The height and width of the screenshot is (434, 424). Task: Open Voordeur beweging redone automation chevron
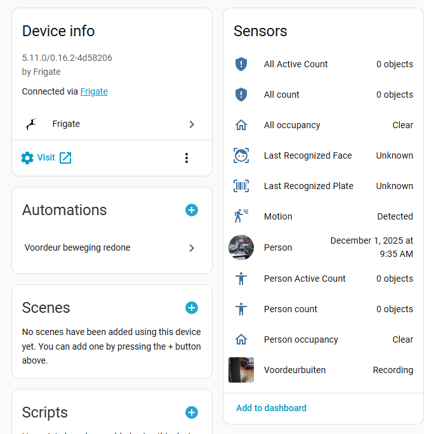(192, 248)
